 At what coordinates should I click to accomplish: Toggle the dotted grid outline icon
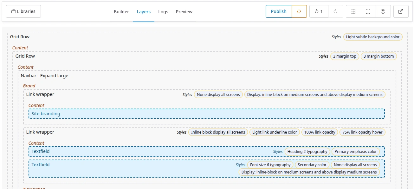click(353, 11)
